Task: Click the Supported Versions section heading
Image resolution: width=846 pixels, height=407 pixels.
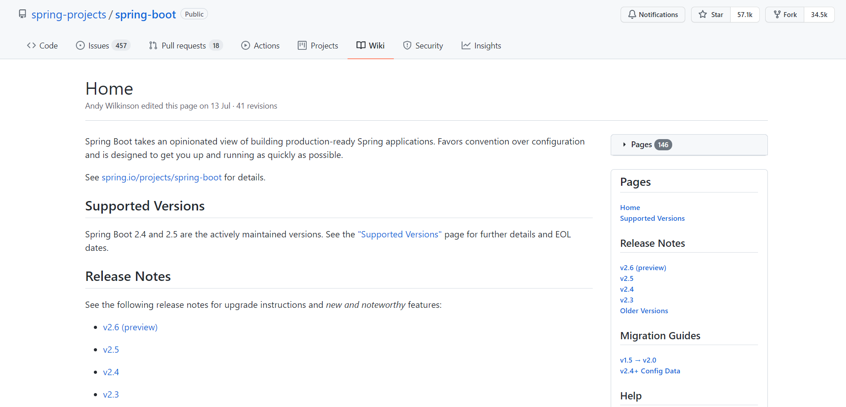Action: click(x=145, y=206)
